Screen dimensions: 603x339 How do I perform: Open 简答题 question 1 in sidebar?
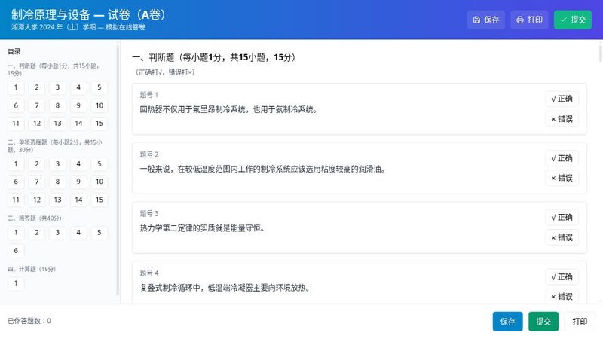16,233
